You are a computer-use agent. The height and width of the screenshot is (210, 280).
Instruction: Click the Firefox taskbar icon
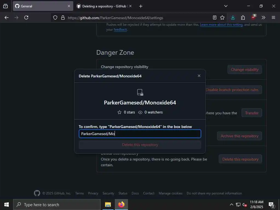coord(121,205)
